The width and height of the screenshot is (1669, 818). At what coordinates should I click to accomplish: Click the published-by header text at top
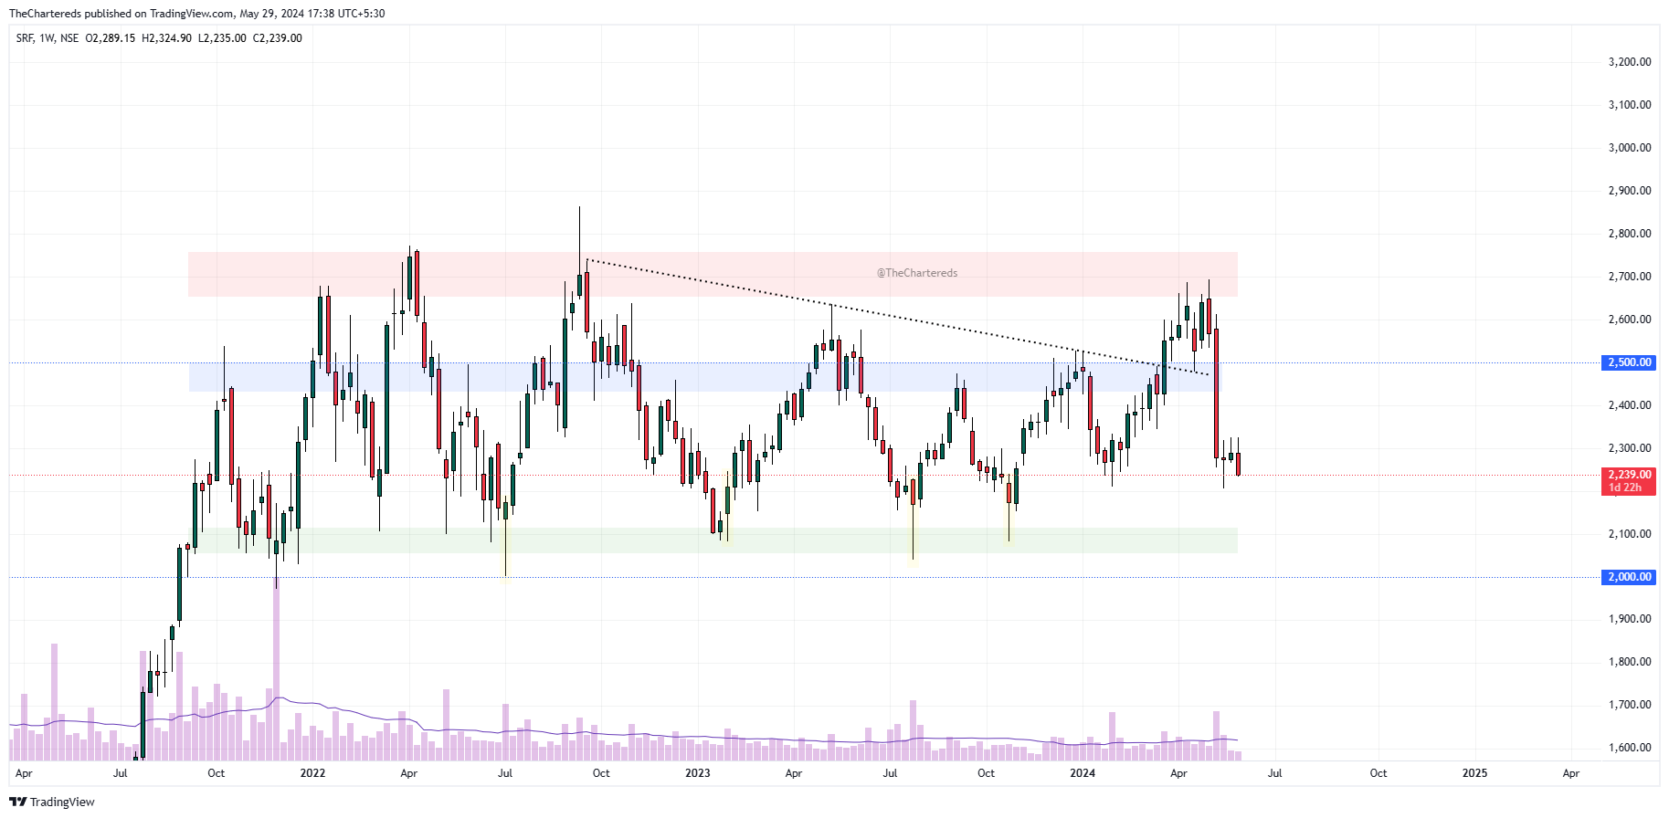tap(196, 14)
